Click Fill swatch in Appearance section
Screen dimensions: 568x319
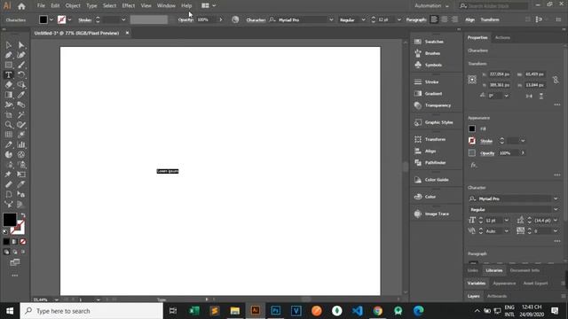471,128
